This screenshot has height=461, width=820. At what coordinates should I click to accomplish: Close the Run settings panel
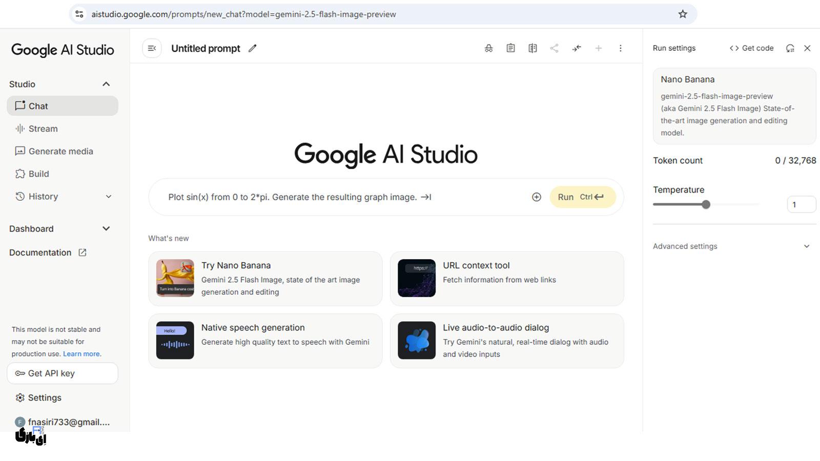click(x=807, y=48)
